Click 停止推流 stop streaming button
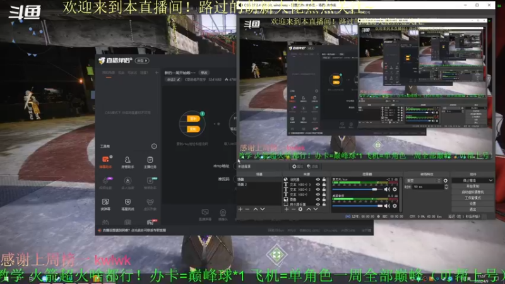505x284 pixels. [470, 180]
